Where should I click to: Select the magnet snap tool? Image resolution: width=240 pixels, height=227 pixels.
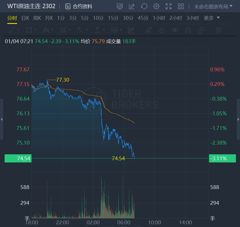[x=188, y=30]
